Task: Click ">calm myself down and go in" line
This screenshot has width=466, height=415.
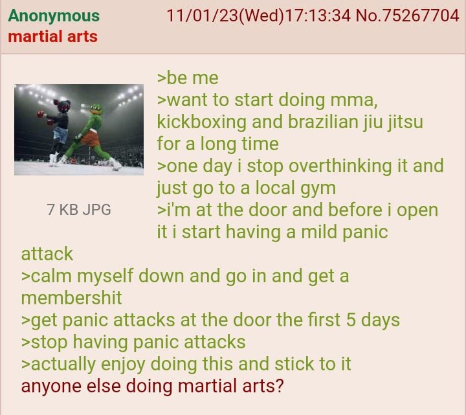Action: [185, 276]
